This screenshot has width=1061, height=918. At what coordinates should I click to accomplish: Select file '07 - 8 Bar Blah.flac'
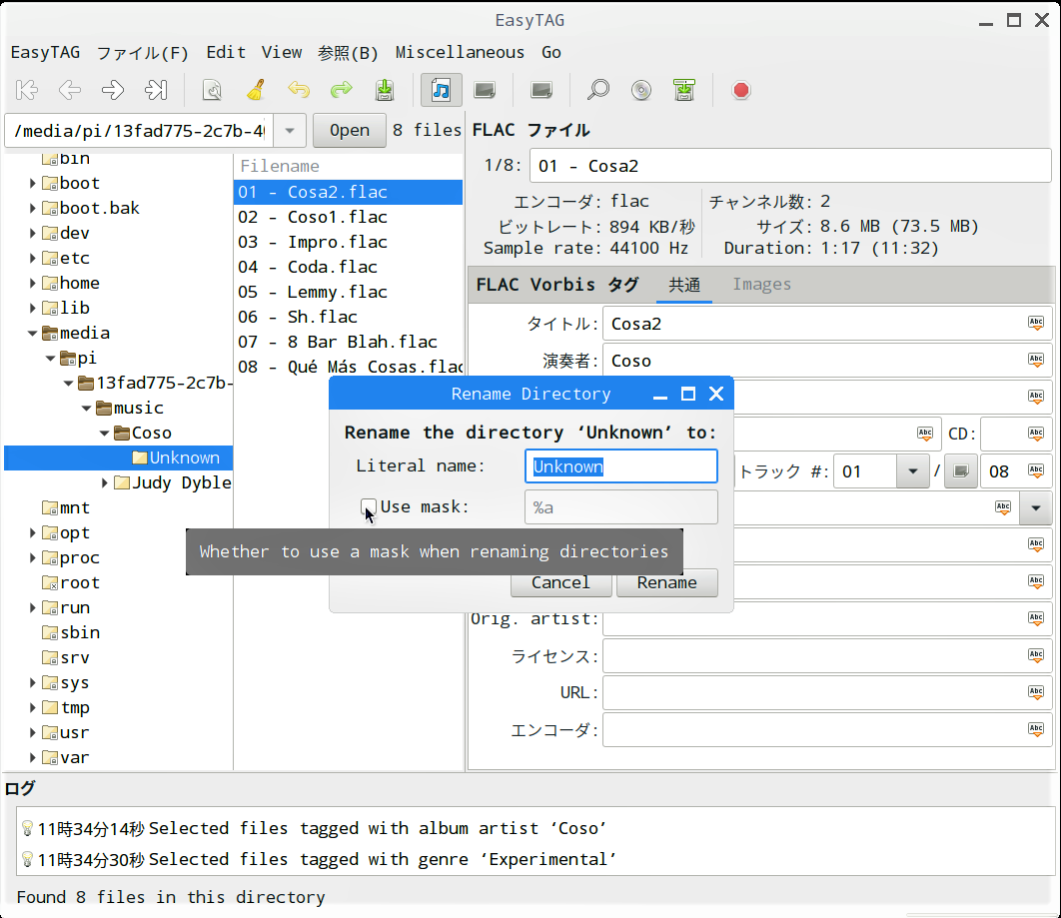[349, 343]
